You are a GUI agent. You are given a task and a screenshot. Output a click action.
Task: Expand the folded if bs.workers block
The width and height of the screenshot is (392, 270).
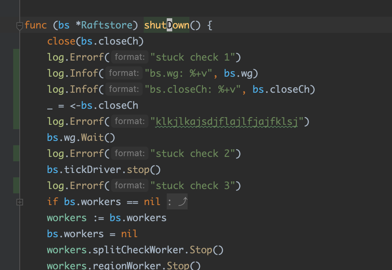click(x=19, y=202)
